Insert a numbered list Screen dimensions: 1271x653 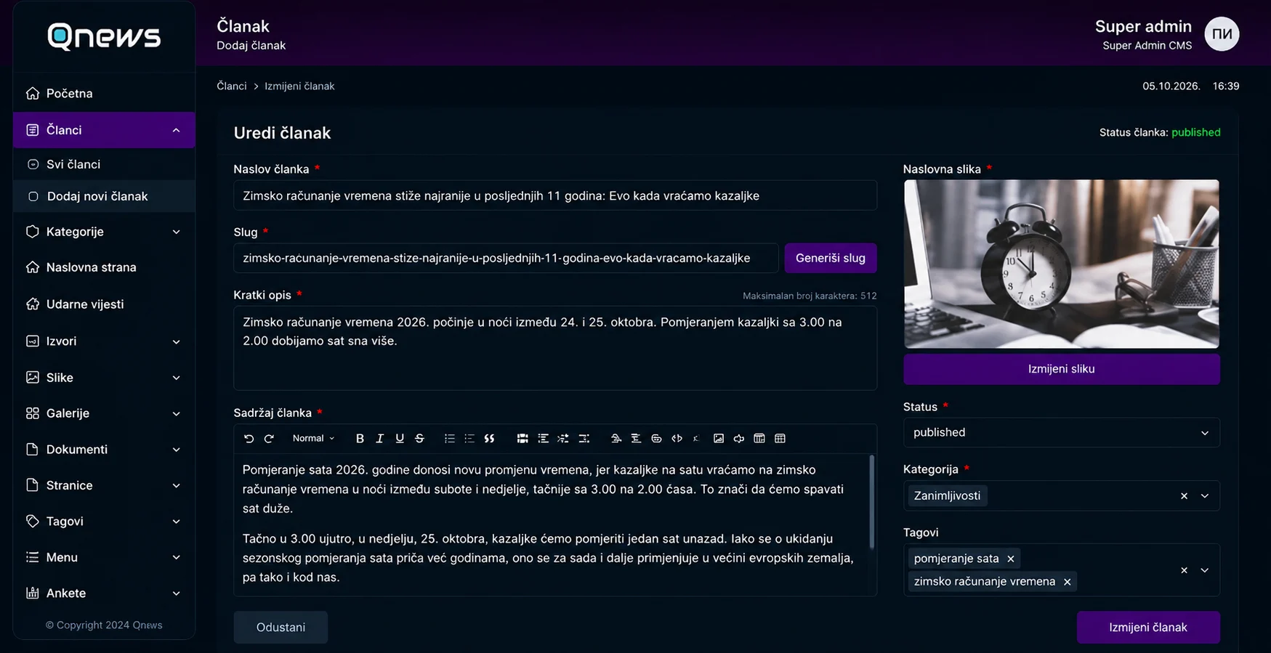[x=450, y=439]
